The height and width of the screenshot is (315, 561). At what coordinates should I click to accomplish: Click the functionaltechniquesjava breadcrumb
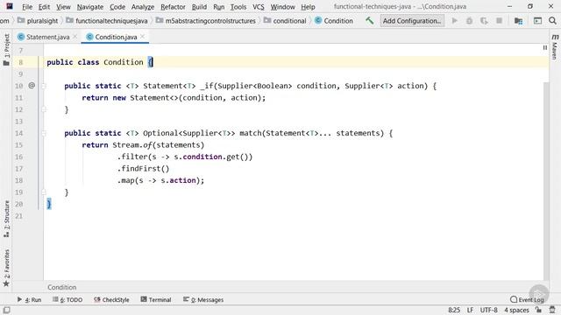(107, 21)
